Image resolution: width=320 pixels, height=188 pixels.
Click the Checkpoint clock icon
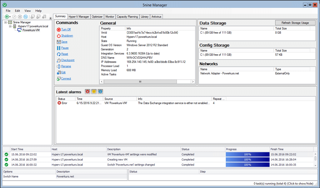[x=58, y=60]
